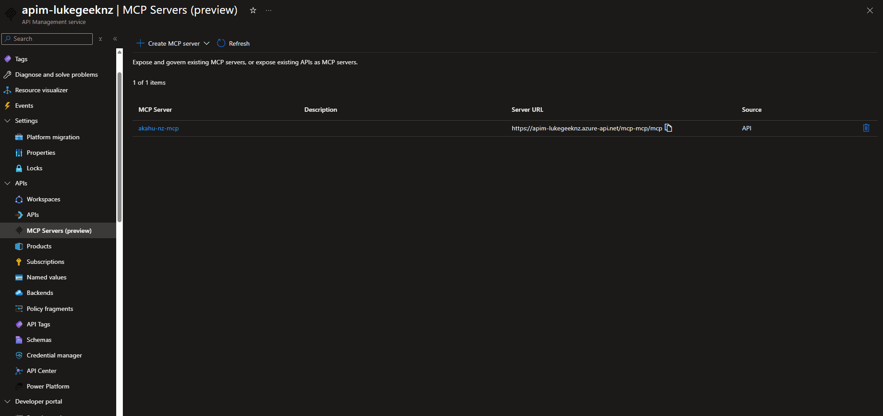Image resolution: width=883 pixels, height=416 pixels.
Task: Collapse the APIs section group
Action: [8, 183]
